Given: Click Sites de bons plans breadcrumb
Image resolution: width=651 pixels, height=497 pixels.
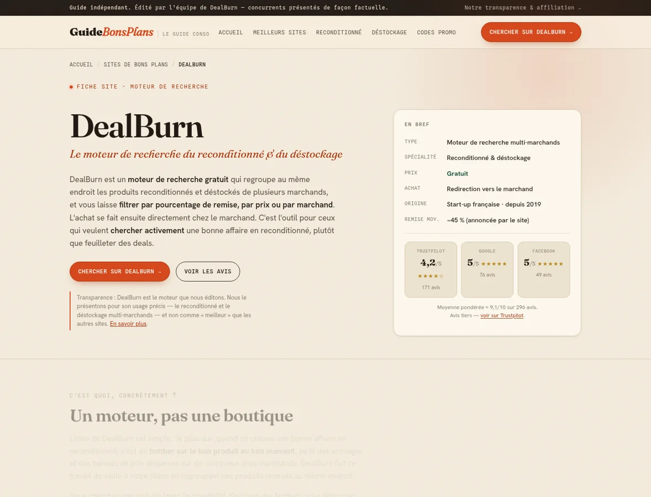Looking at the screenshot, I should 136,64.
